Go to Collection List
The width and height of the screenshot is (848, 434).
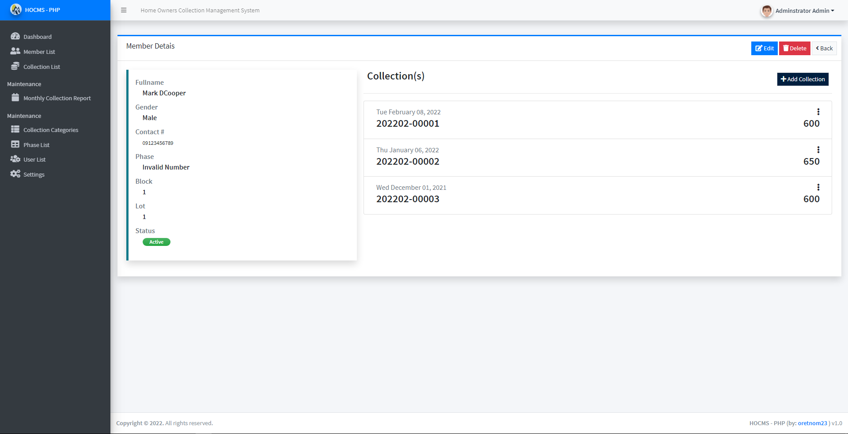point(55,67)
